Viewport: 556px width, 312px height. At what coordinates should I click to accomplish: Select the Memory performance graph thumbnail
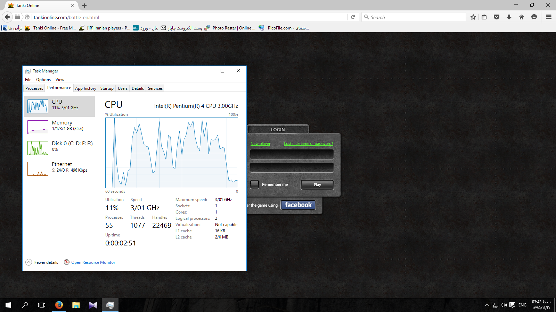pyautogui.click(x=38, y=127)
